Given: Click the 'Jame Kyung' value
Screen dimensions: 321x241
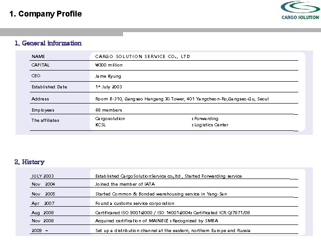Looking at the screenshot, I should [108, 76].
